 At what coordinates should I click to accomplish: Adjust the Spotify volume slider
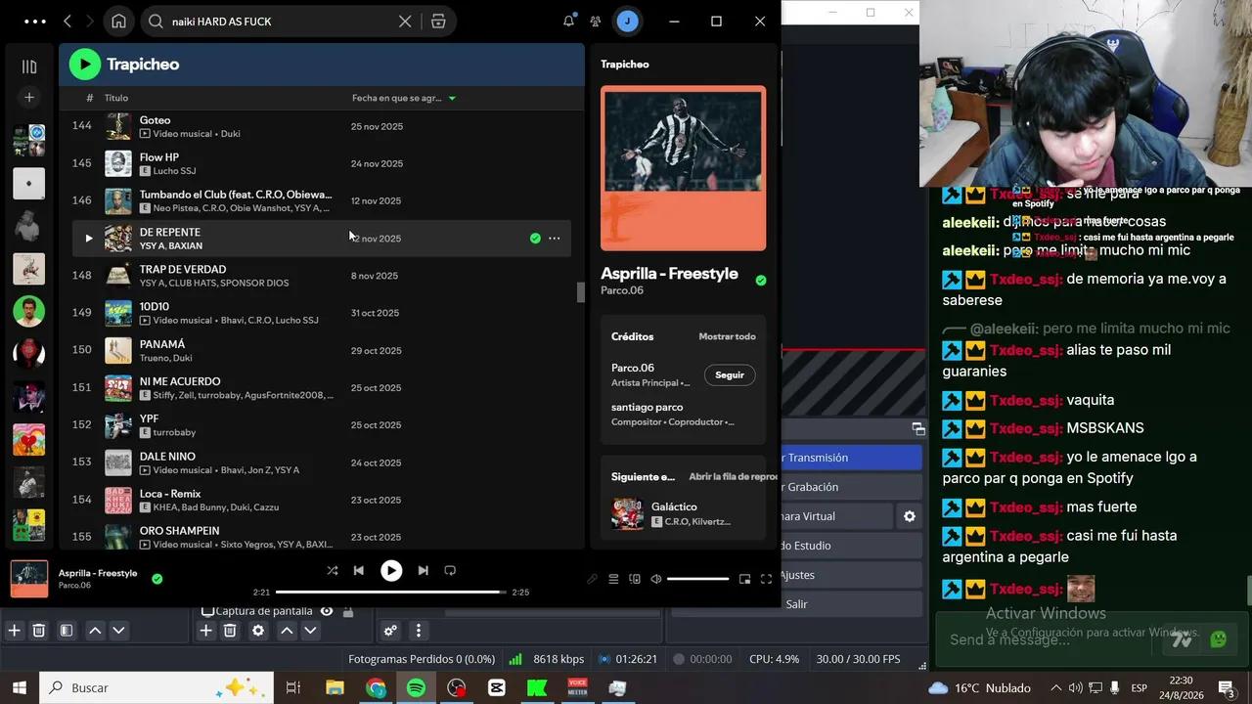tap(698, 580)
